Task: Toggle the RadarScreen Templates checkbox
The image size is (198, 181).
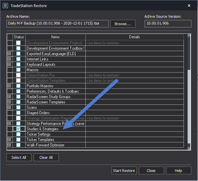Action: [18, 102]
